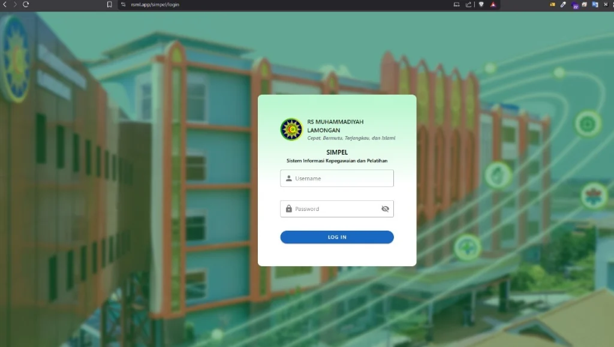Click the reading mode icon in toolbar

pyautogui.click(x=456, y=4)
